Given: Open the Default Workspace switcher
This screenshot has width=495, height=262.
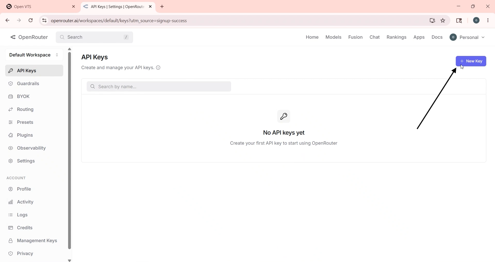Looking at the screenshot, I should (x=34, y=55).
